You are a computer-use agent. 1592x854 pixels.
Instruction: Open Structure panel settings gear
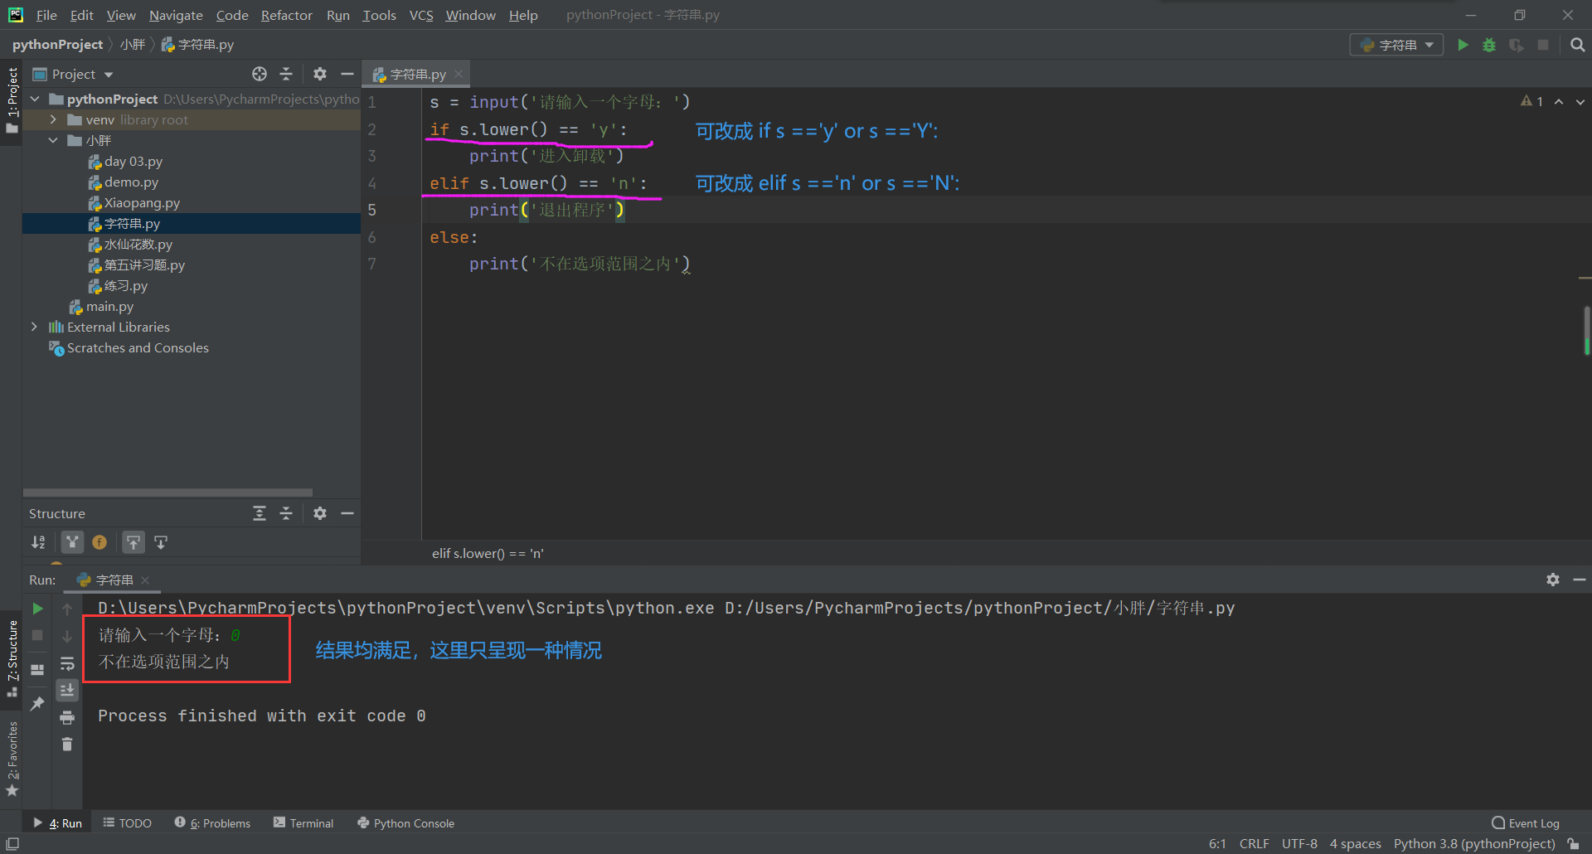[320, 513]
